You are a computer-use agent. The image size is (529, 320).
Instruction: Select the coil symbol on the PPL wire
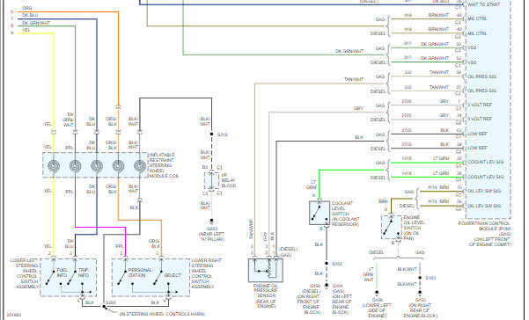(x=75, y=166)
